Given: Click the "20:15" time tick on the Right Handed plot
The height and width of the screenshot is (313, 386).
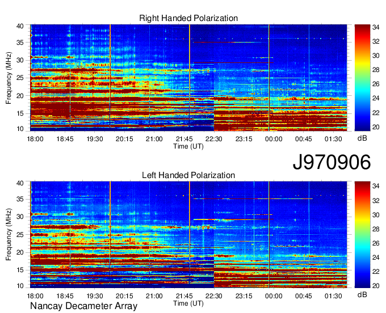Looking at the screenshot, I should point(124,139).
